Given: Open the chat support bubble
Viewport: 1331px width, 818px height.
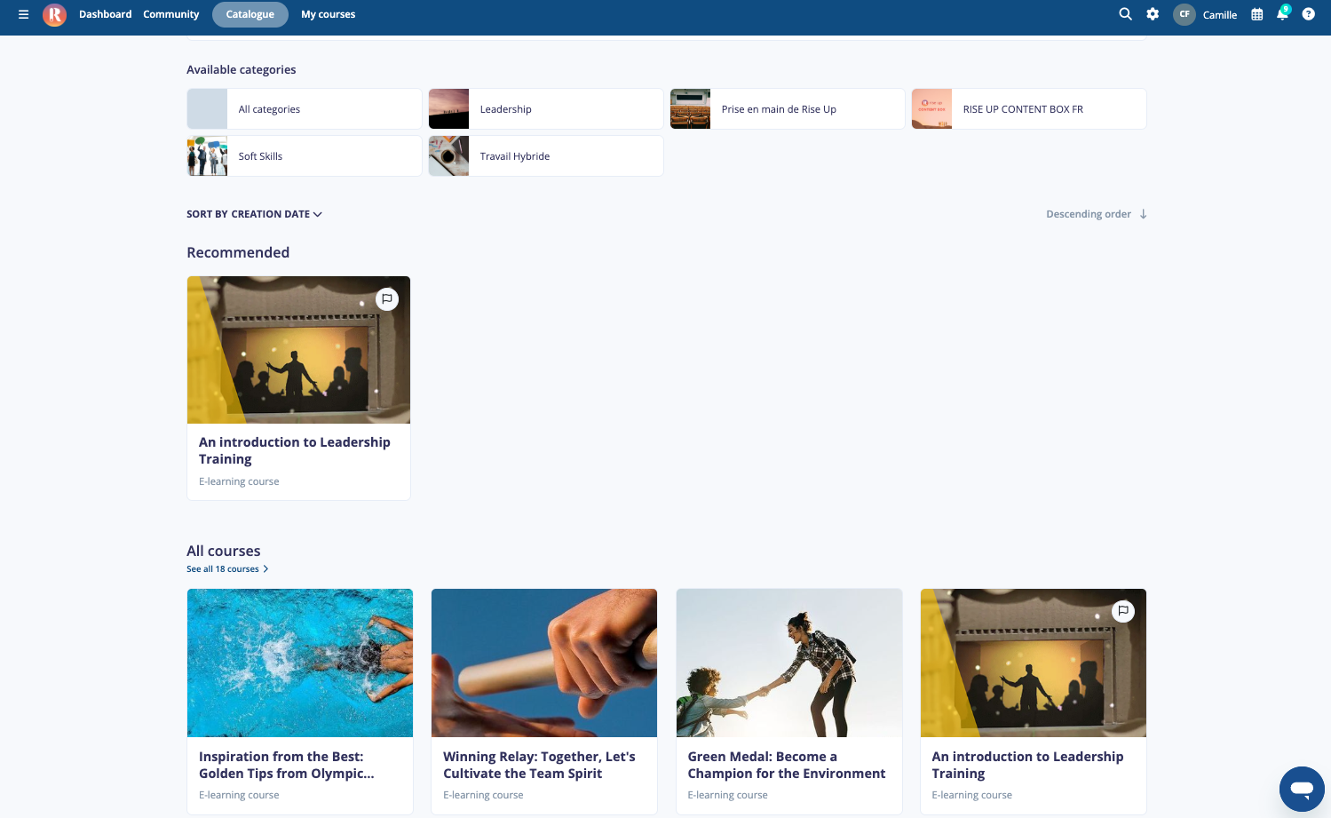Looking at the screenshot, I should click(1302, 789).
